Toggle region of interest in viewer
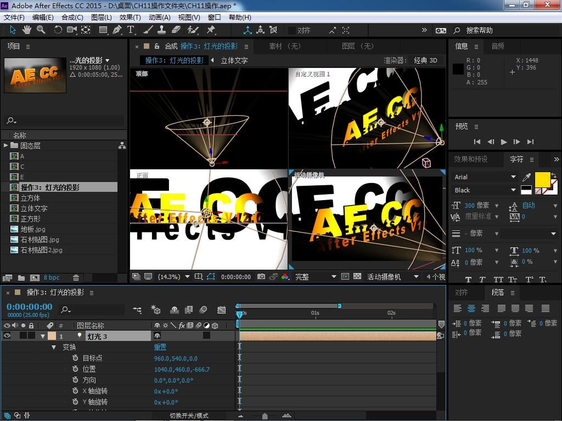The width and height of the screenshot is (562, 421). [x=345, y=277]
